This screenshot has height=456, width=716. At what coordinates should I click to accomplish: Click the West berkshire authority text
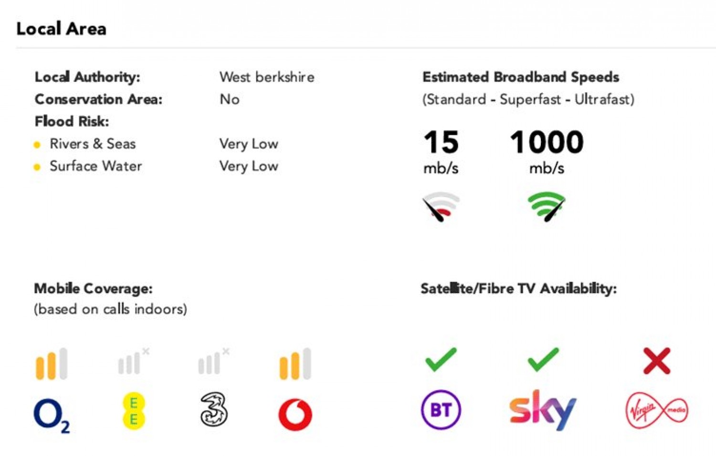[x=267, y=77]
